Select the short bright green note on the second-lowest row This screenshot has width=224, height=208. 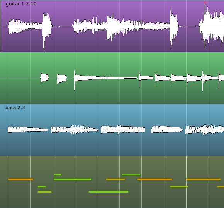(42, 187)
